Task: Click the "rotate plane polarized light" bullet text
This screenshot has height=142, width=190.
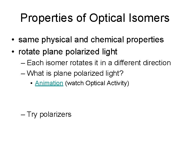Action: tap(68, 52)
